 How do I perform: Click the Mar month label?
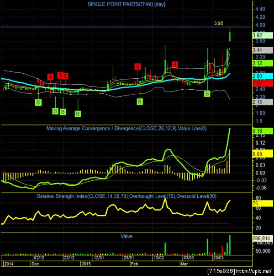click(x=184, y=264)
